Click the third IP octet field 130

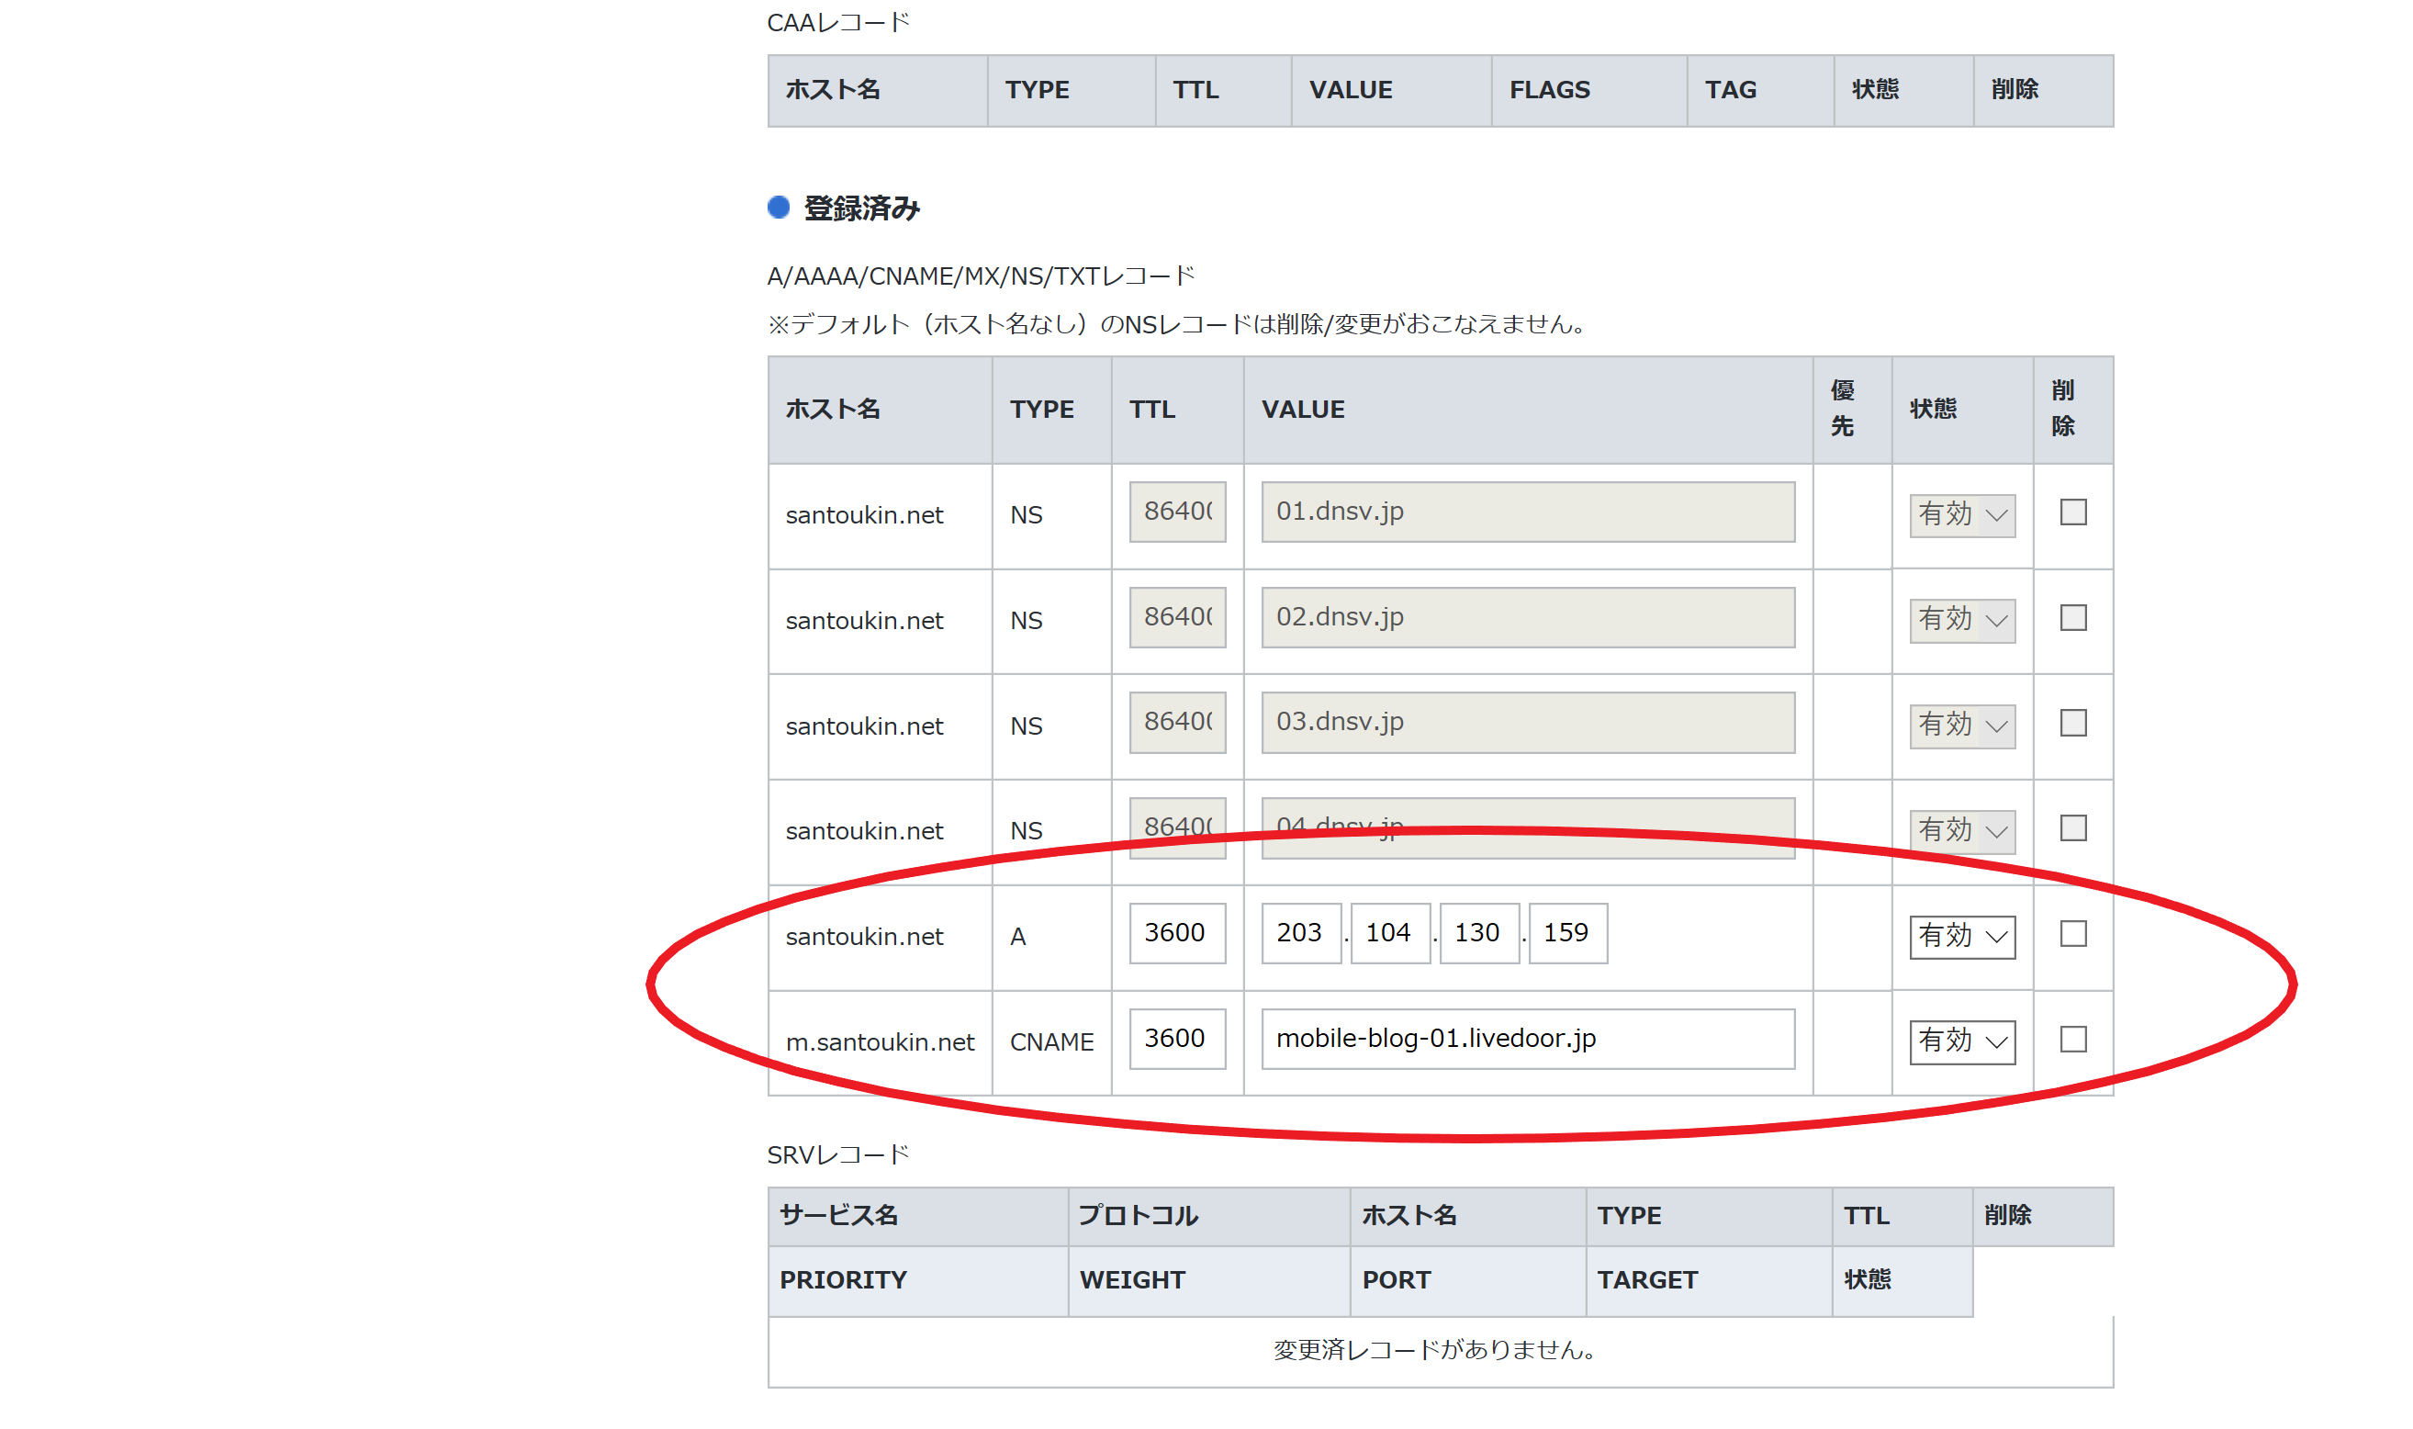(x=1478, y=933)
